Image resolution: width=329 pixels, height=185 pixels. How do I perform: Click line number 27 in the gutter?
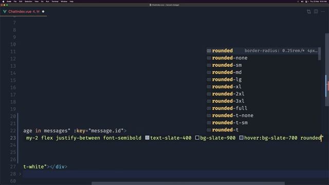tap(13, 166)
